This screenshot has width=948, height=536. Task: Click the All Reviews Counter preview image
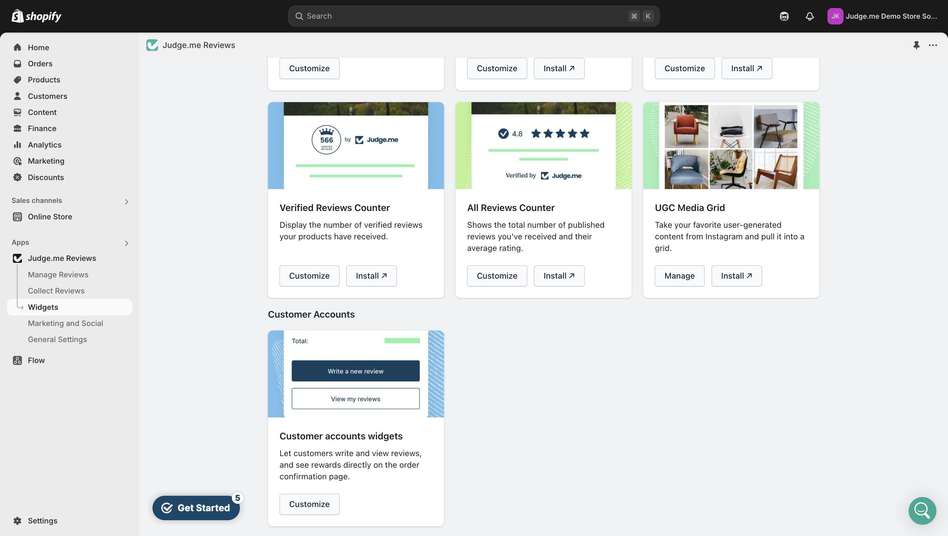543,145
